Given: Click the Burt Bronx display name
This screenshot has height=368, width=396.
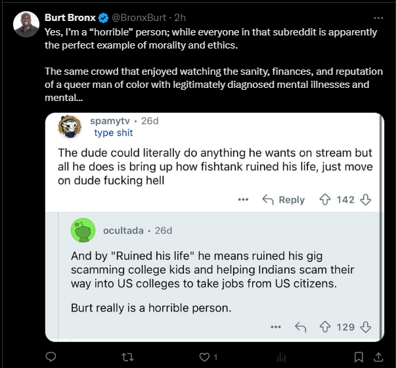Looking at the screenshot, I should tap(70, 18).
